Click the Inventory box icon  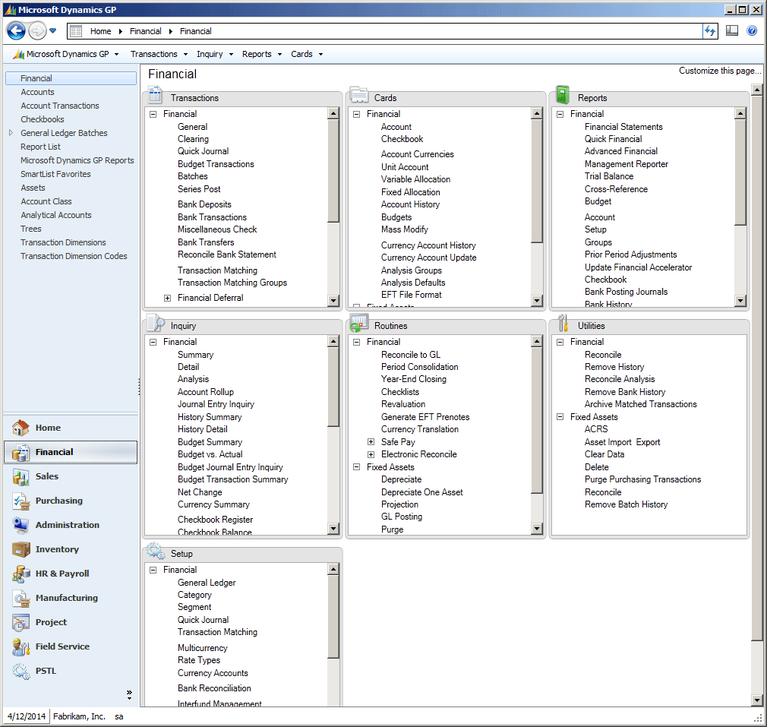click(21, 549)
